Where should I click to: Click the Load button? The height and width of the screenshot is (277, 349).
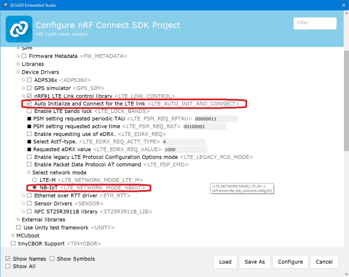coord(225,262)
